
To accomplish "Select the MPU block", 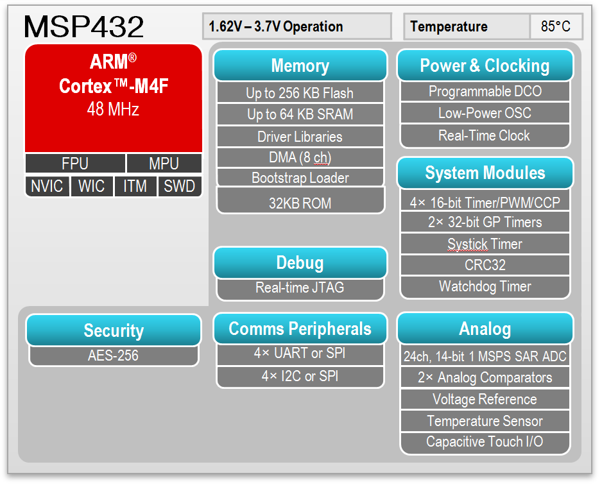I will point(164,164).
